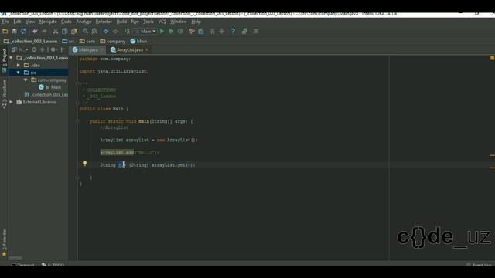This screenshot has height=278, width=495.
Task: Click the _collection_003_Lesson breadcrumb
Action: click(31, 41)
